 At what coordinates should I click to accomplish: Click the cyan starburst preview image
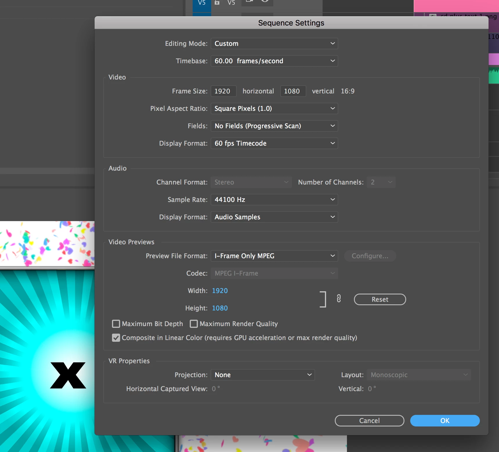tap(47, 361)
